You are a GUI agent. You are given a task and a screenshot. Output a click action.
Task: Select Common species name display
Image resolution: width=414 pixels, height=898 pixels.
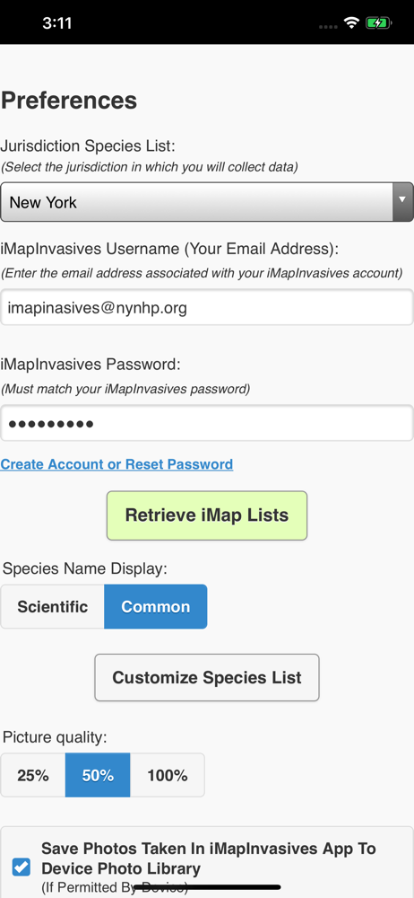156,606
